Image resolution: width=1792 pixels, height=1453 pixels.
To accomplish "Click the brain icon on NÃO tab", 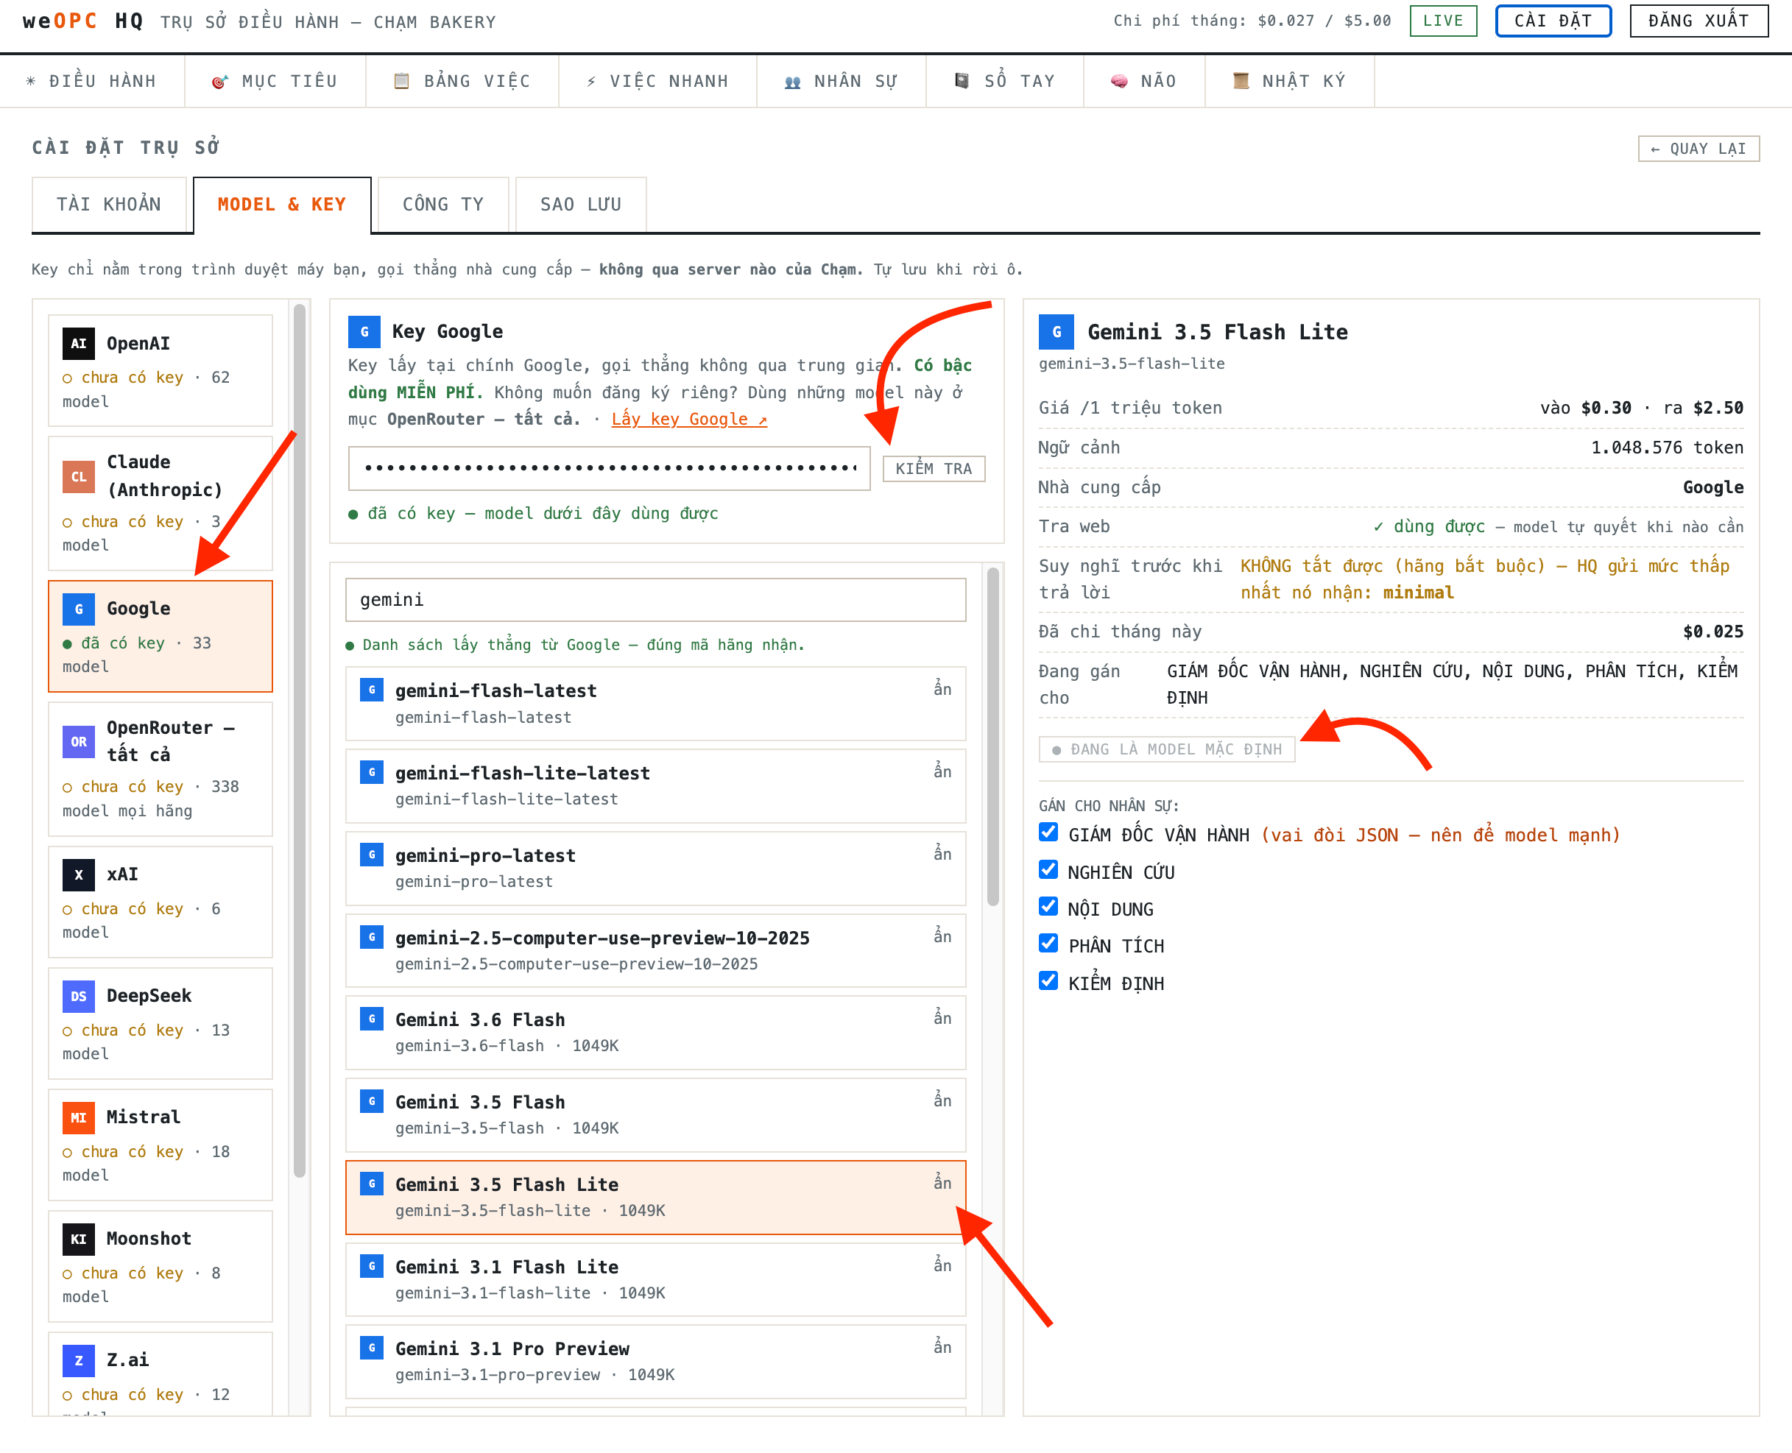I will coord(1118,81).
